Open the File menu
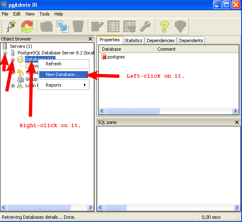Viewport: 242px width, 222px height. pos(5,14)
